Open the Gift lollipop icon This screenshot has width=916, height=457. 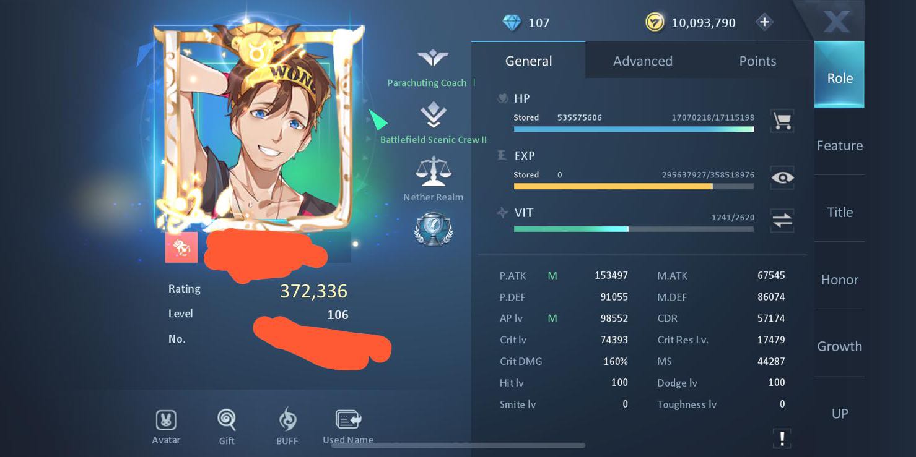(x=227, y=421)
